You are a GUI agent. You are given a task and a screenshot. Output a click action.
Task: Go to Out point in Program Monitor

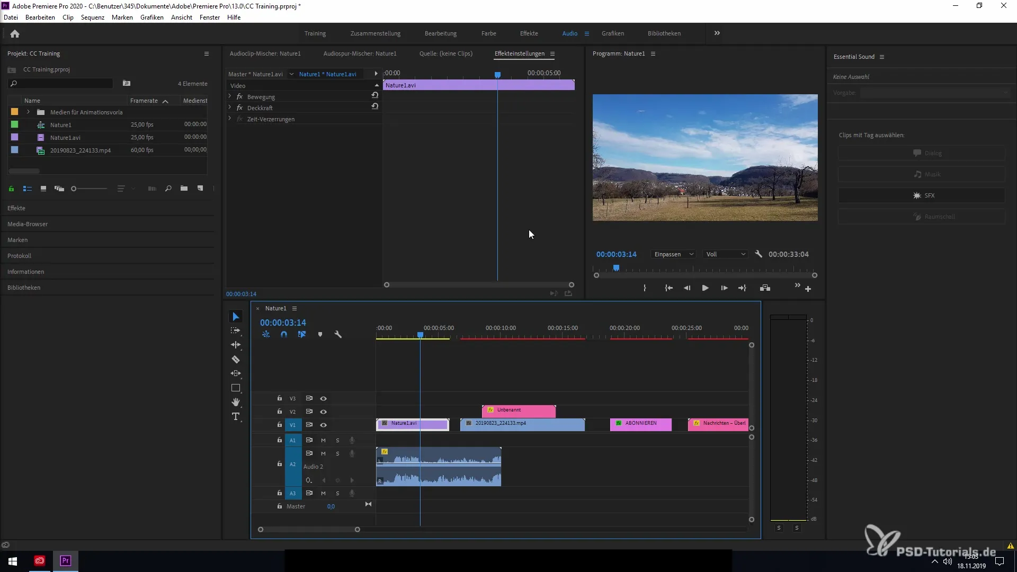tap(742, 288)
